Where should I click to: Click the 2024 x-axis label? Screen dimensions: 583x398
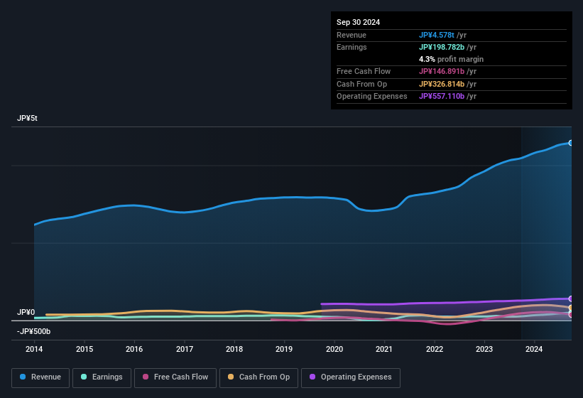pos(534,349)
